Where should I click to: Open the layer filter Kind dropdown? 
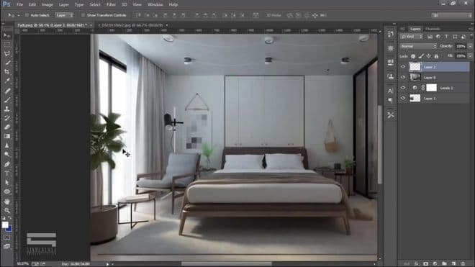point(412,37)
